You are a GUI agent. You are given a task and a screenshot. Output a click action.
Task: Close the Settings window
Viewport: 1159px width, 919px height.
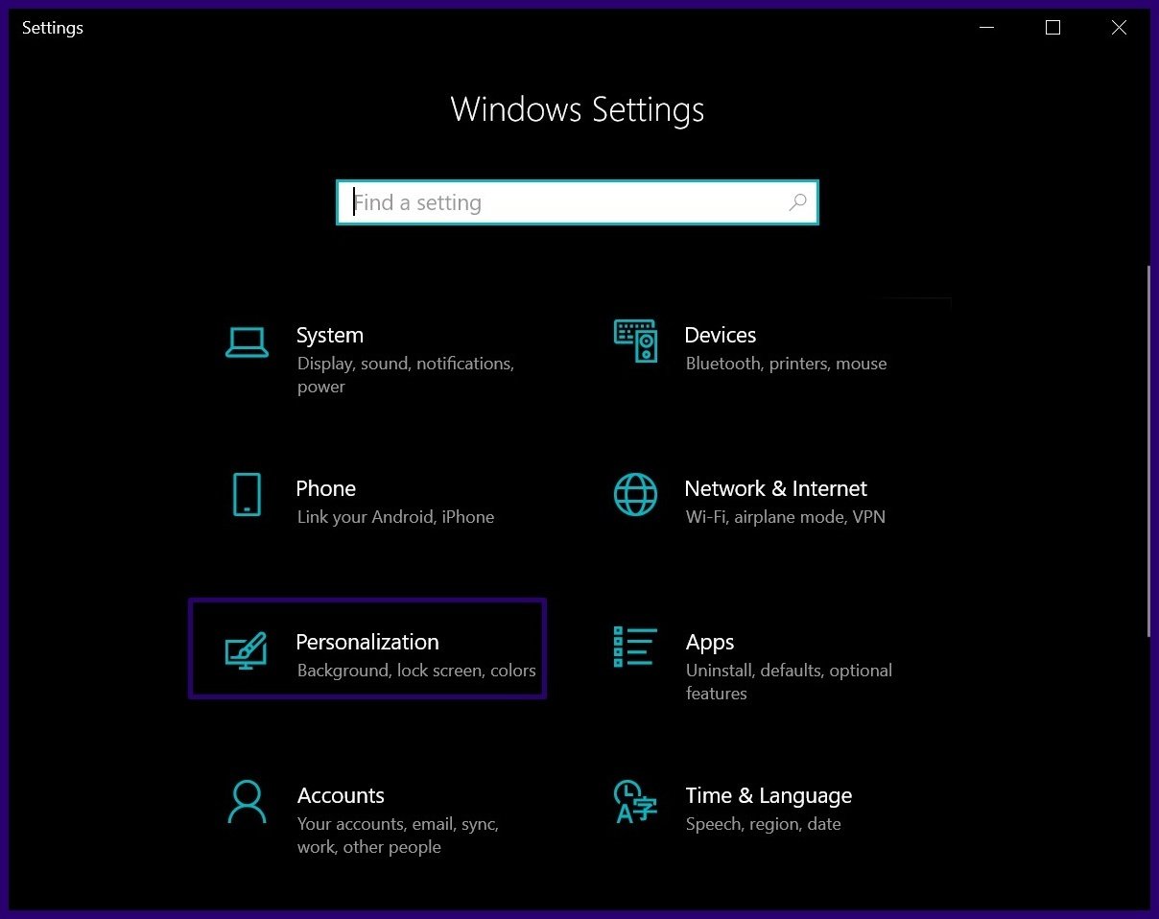(x=1119, y=28)
